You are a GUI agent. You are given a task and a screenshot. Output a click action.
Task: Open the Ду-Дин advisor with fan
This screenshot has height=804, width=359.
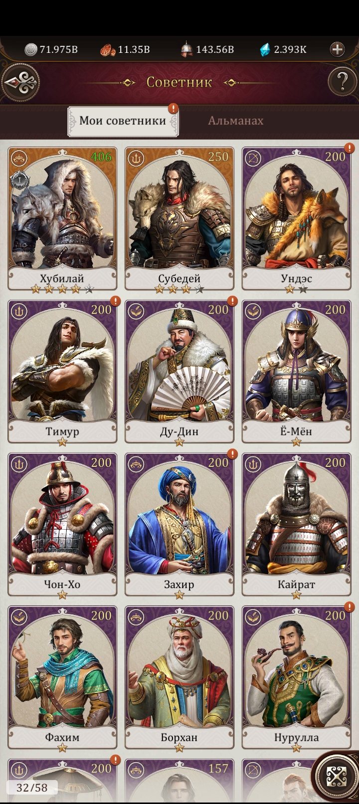click(x=179, y=372)
